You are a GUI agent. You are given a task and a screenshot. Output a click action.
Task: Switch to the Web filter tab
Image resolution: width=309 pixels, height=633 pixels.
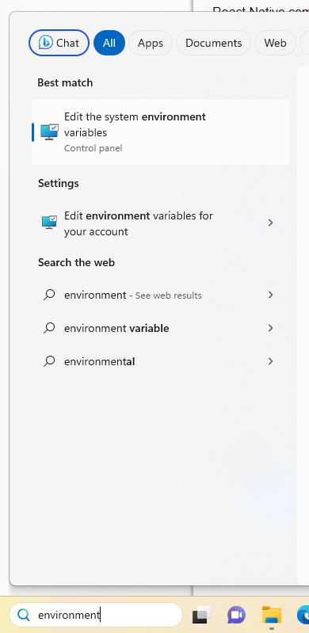[275, 43]
